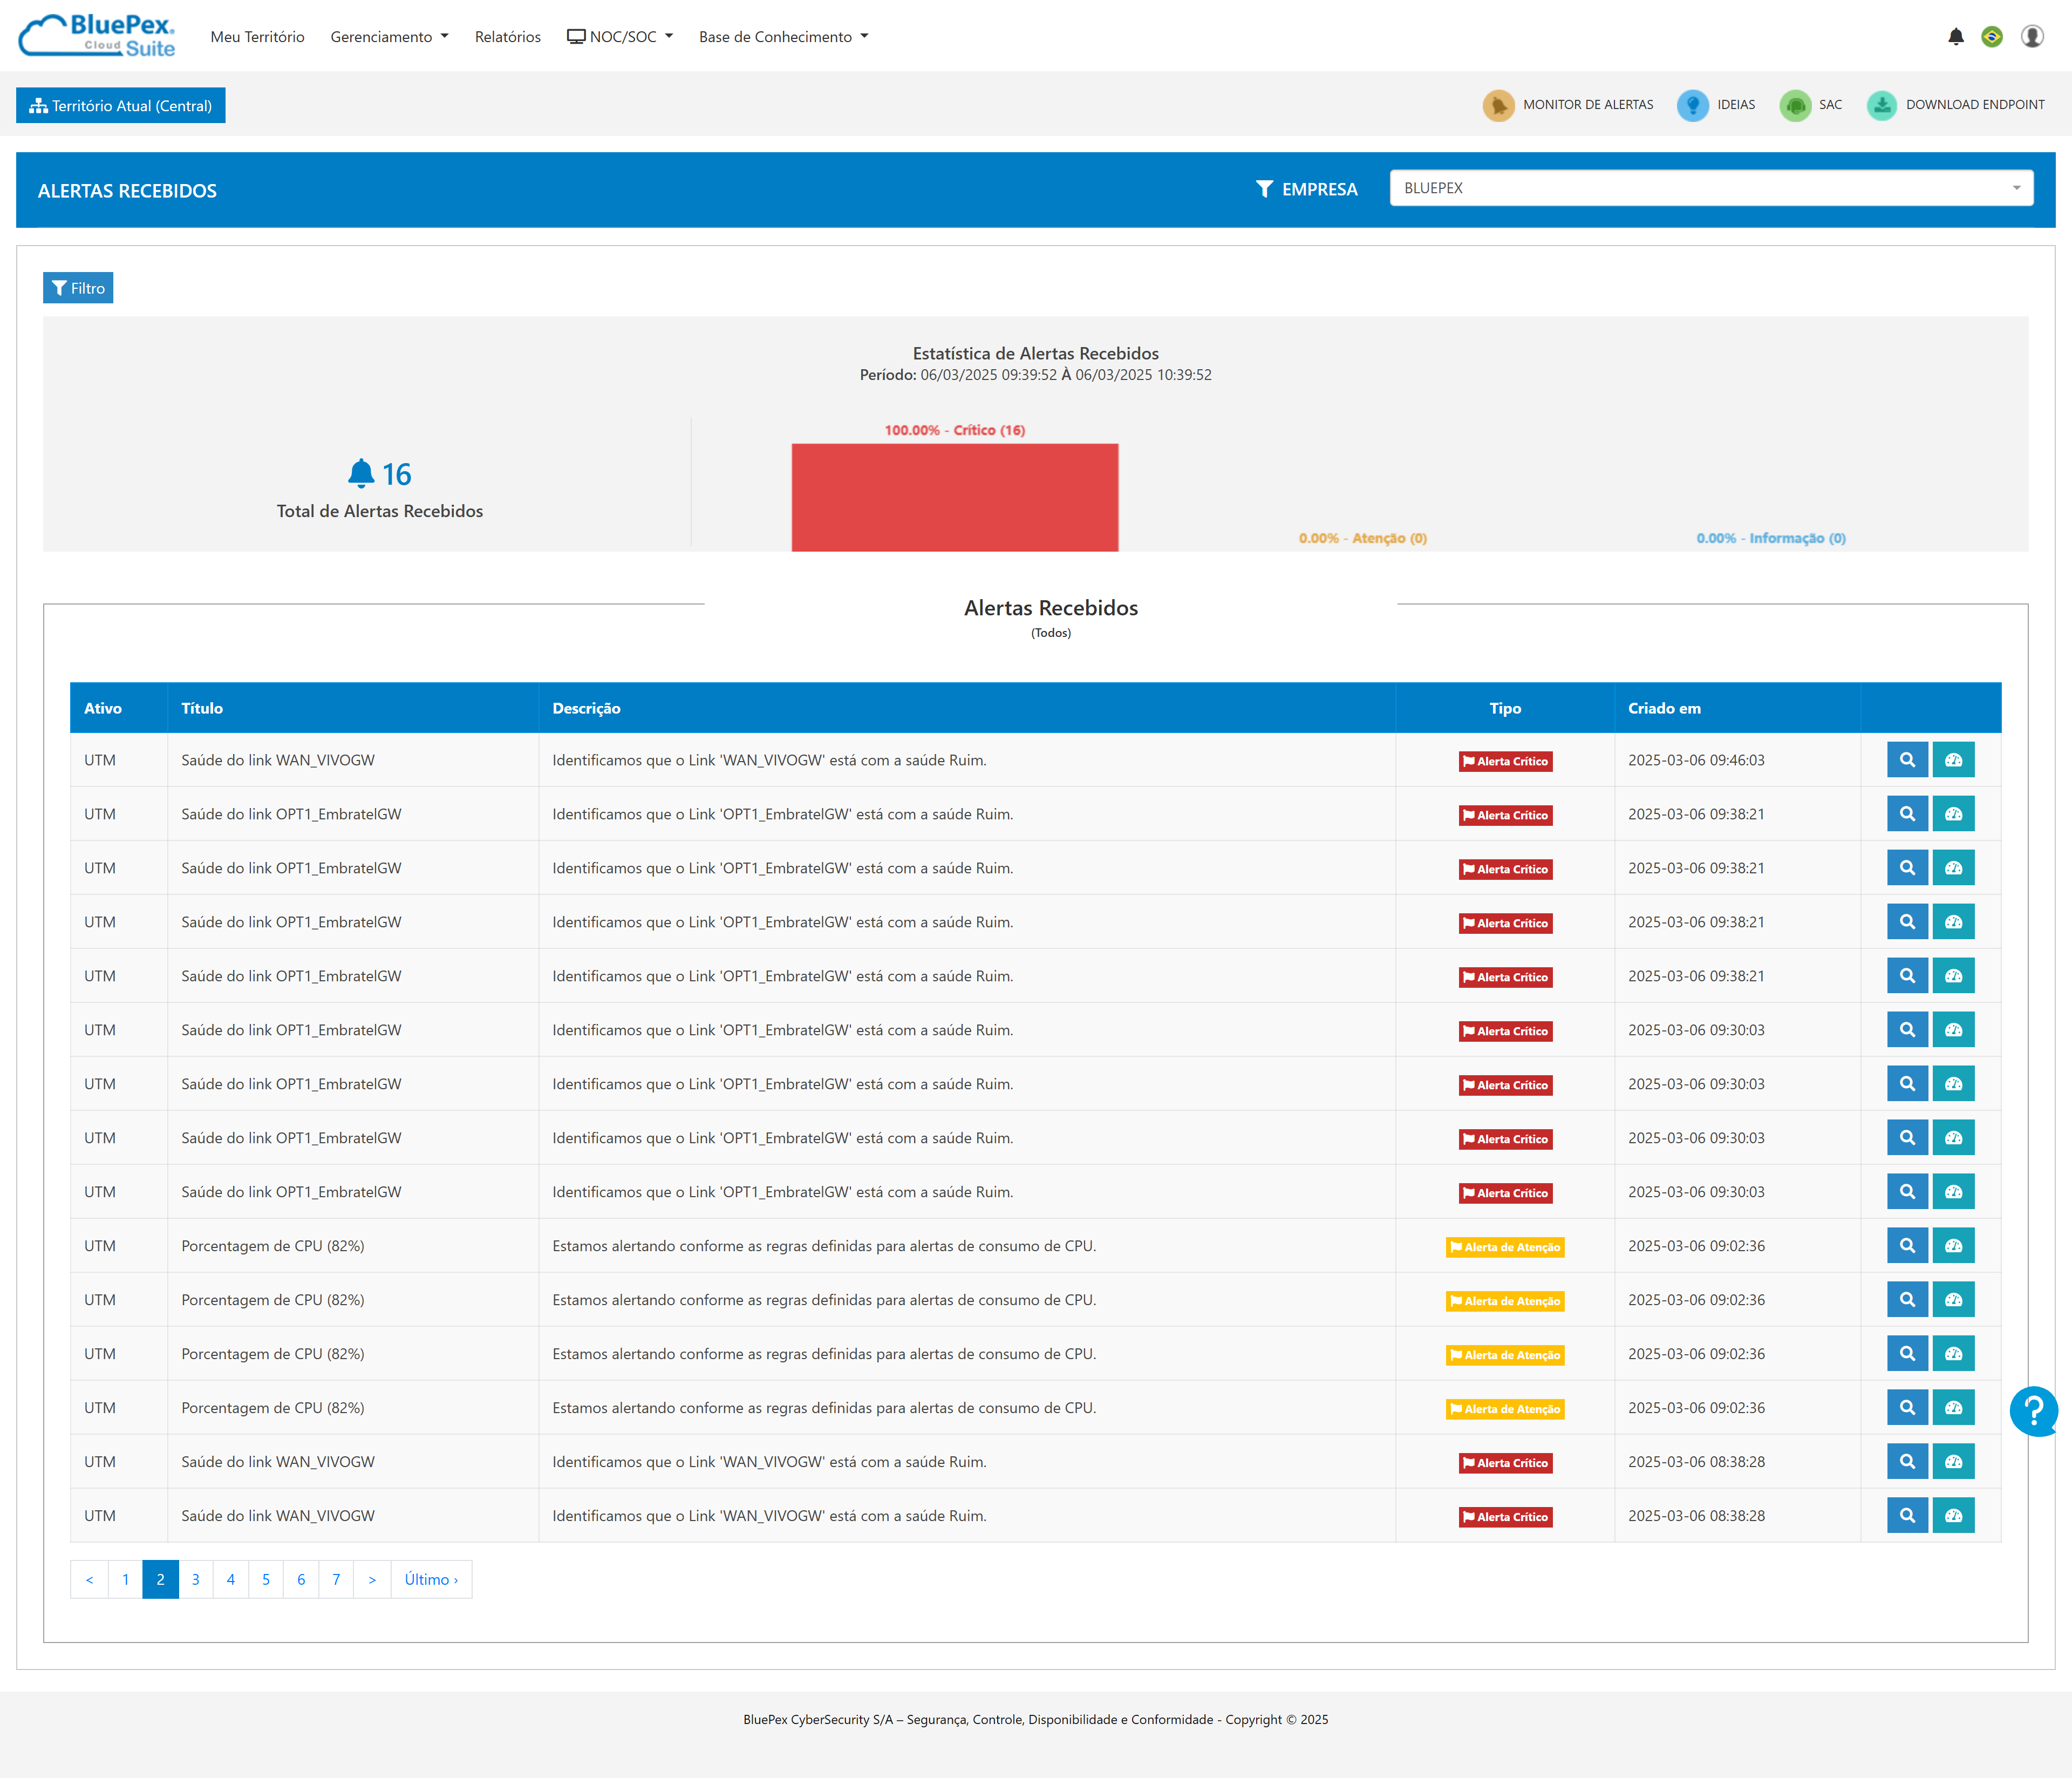Go to page 7 of alerts
This screenshot has width=2072, height=1778.
point(336,1580)
